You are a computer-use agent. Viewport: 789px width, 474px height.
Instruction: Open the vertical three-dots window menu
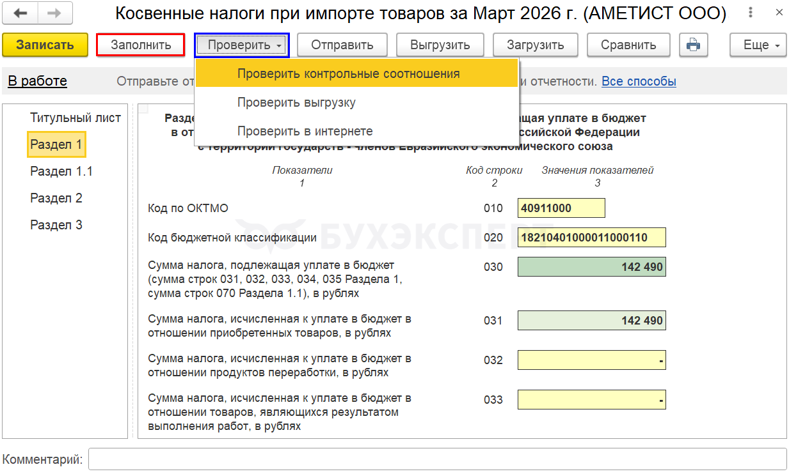(751, 13)
